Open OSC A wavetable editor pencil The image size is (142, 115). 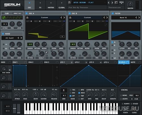click(x=63, y=25)
